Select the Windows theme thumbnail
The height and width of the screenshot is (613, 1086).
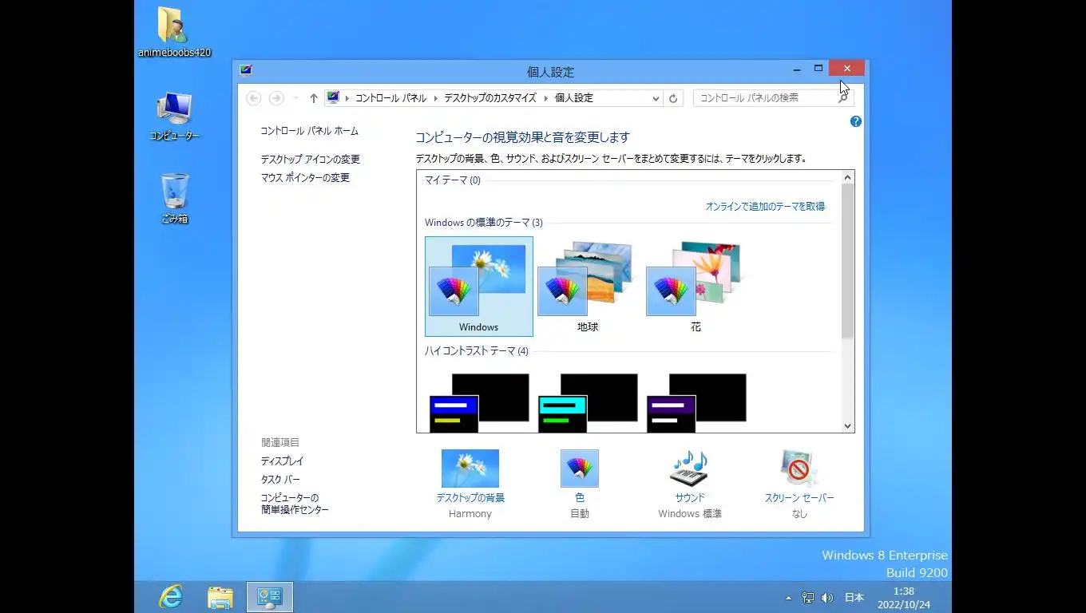pos(479,286)
